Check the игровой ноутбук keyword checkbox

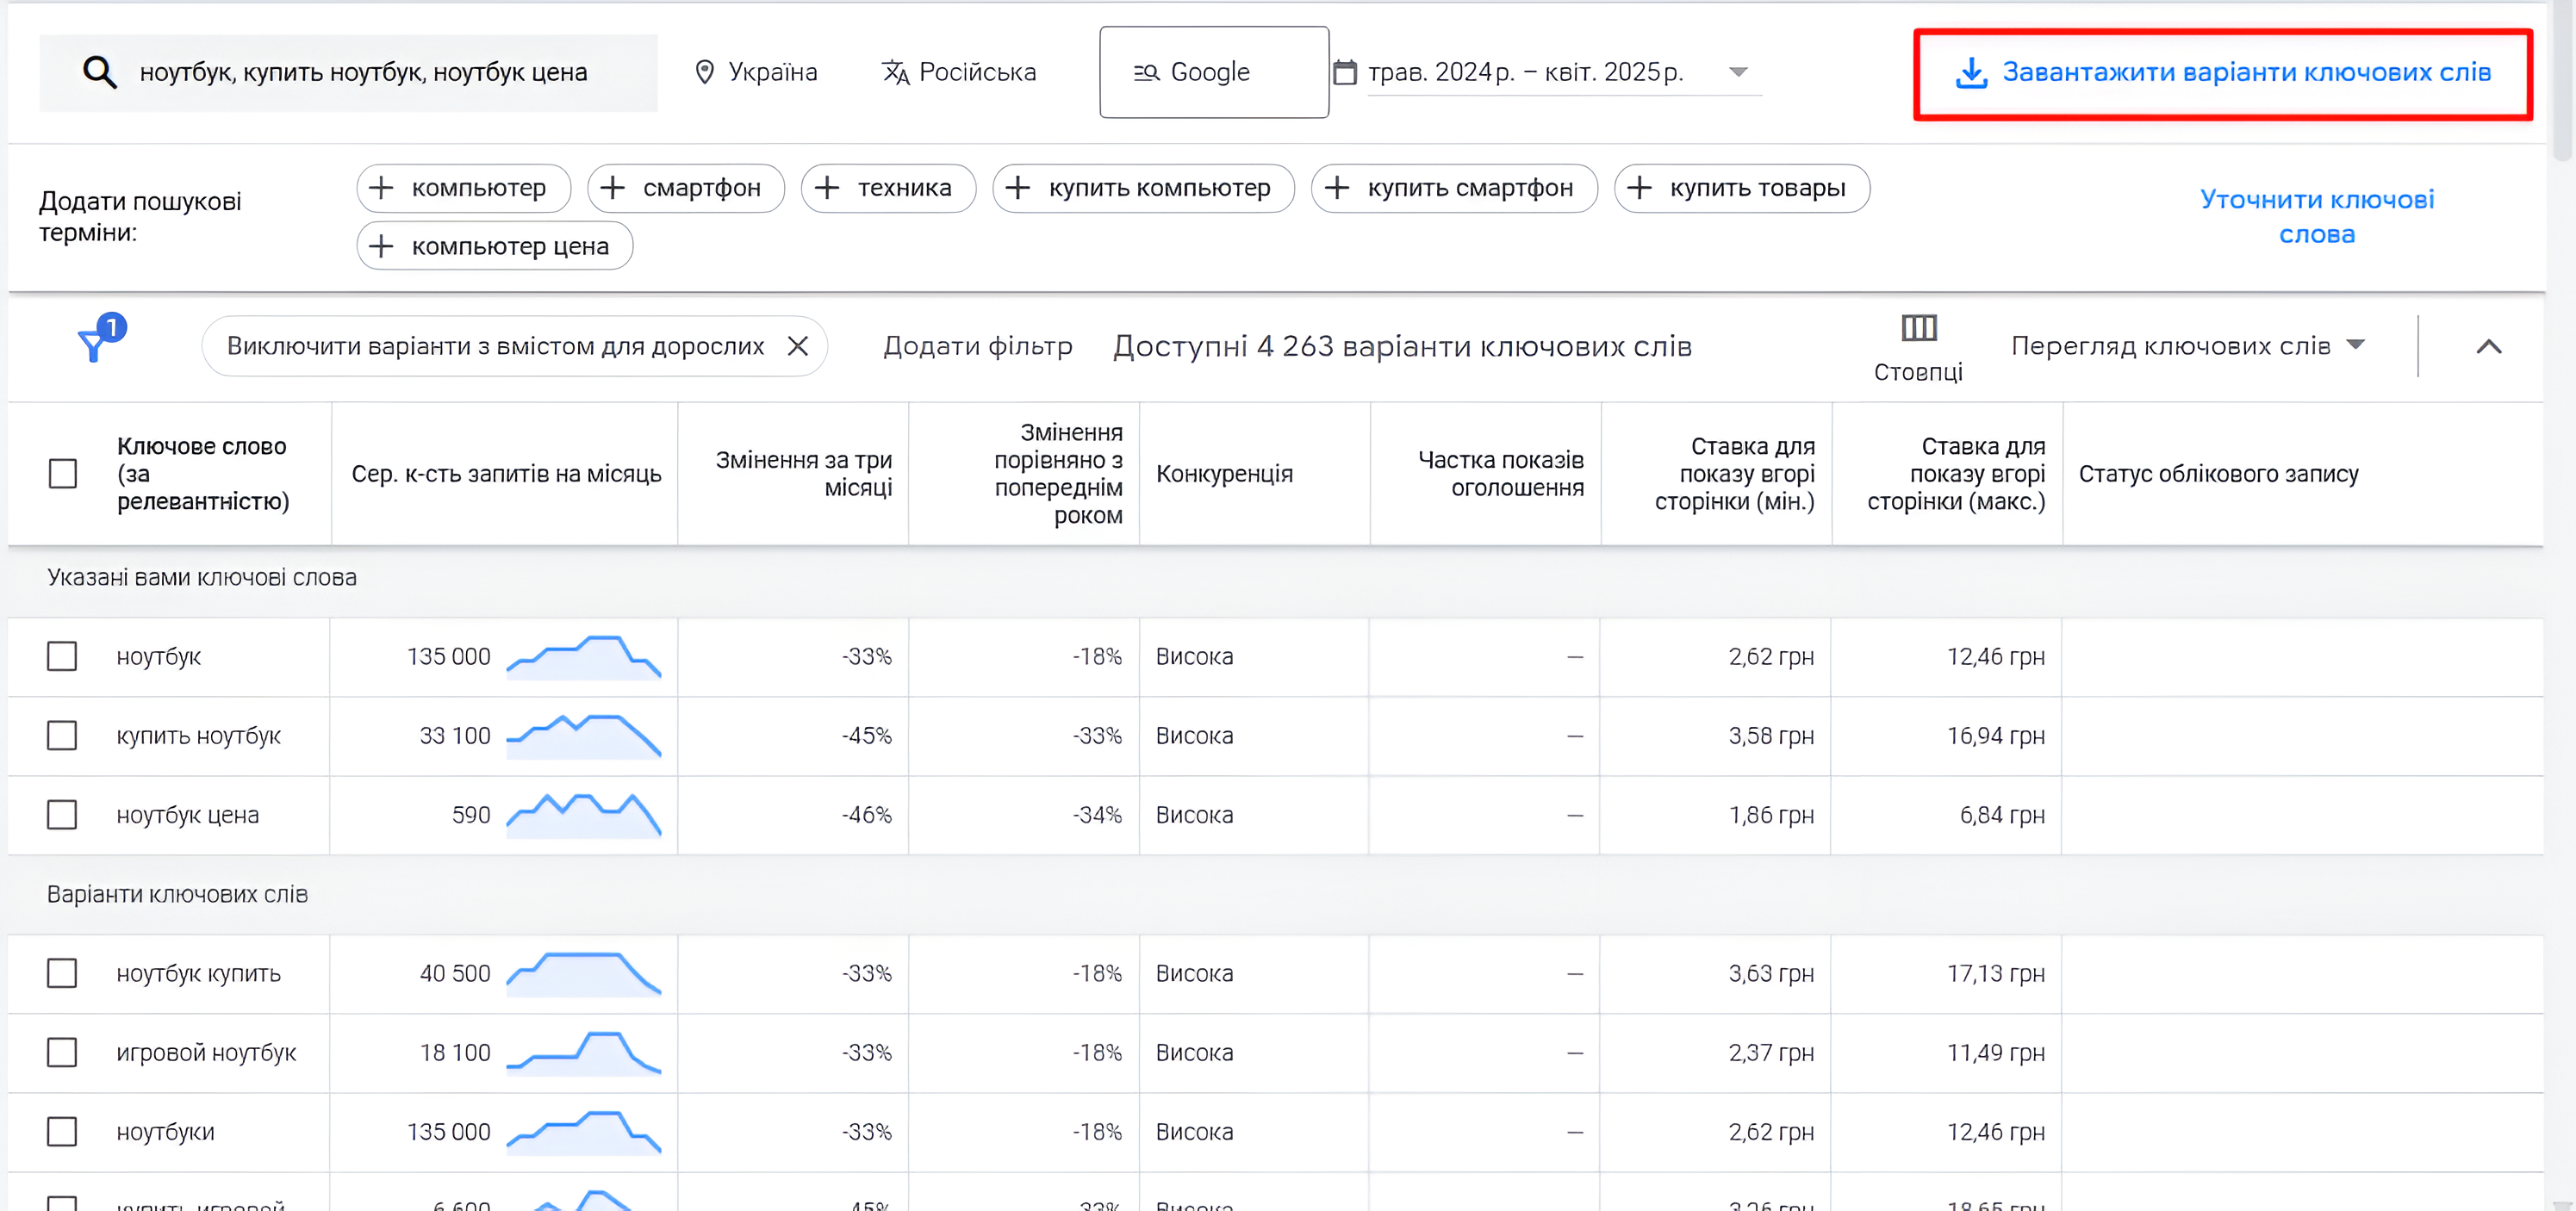(62, 1052)
